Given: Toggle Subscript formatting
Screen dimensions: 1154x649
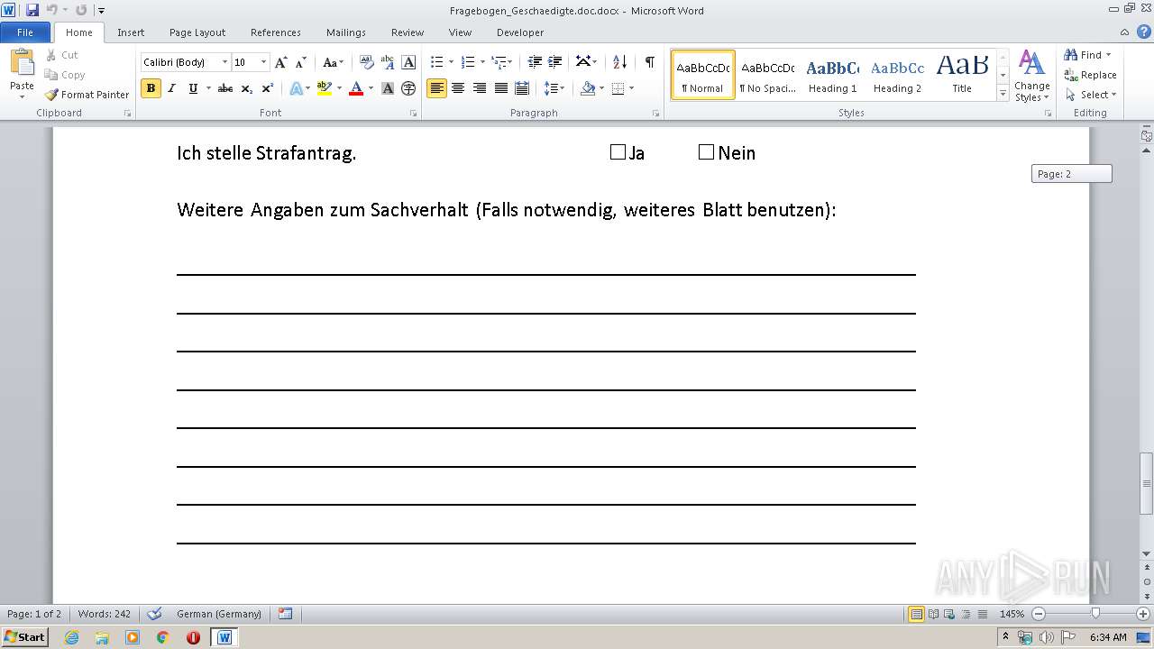Looking at the screenshot, I should tap(247, 88).
